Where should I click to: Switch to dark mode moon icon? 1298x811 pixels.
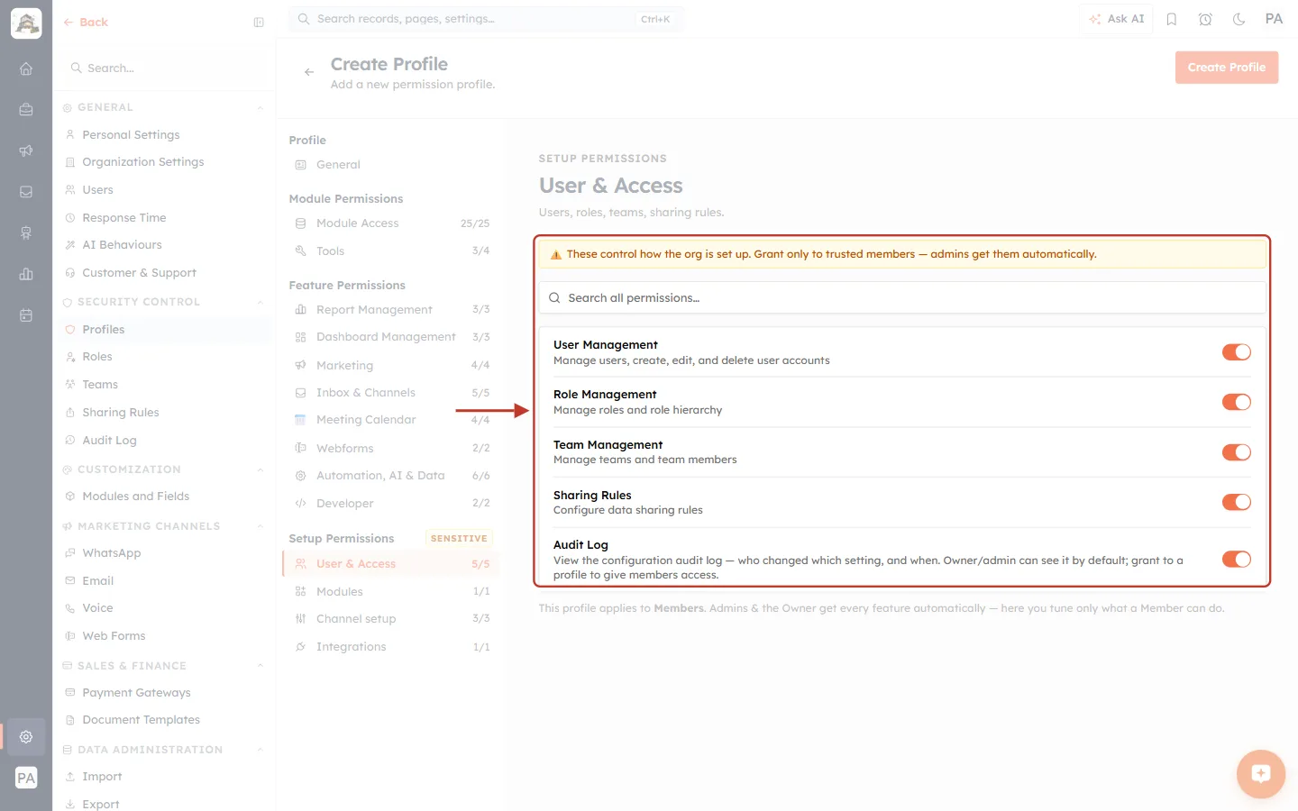pos(1239,19)
